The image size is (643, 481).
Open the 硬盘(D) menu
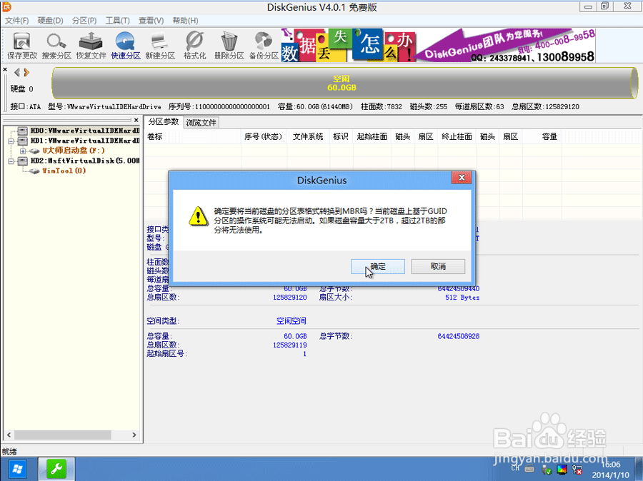pyautogui.click(x=51, y=21)
